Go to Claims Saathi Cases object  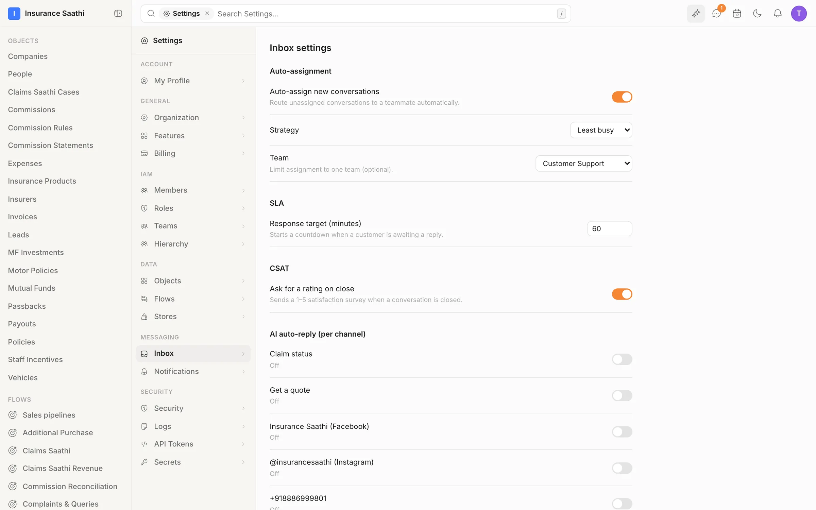(44, 92)
